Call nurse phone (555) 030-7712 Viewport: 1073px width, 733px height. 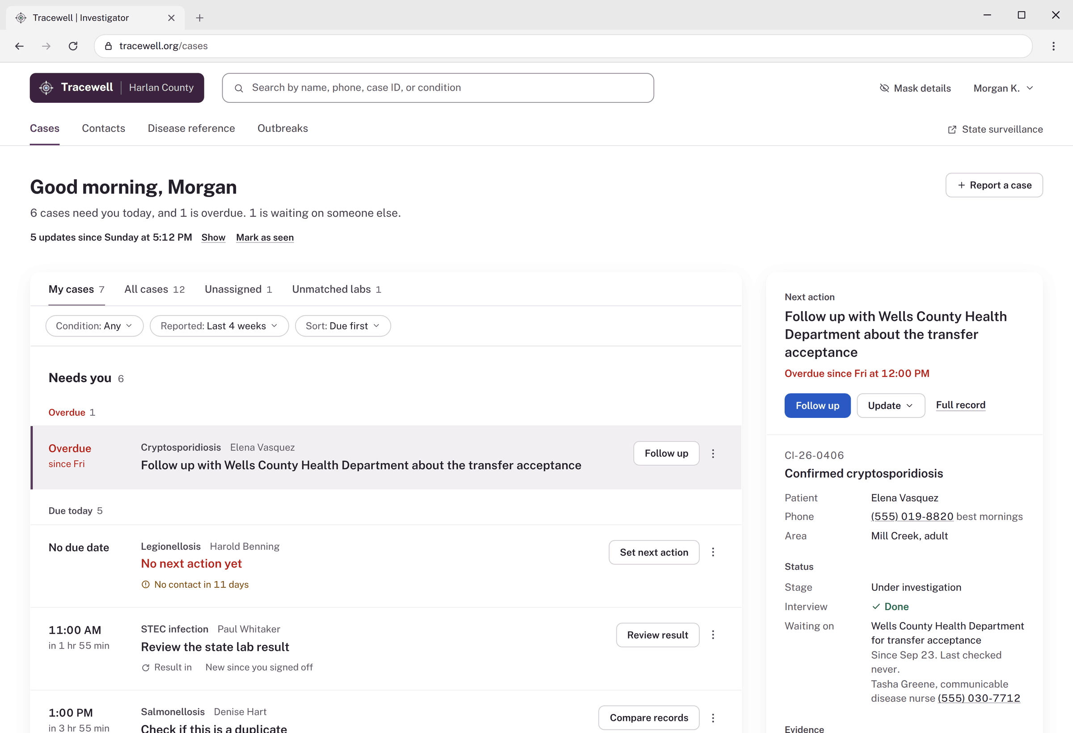click(979, 699)
